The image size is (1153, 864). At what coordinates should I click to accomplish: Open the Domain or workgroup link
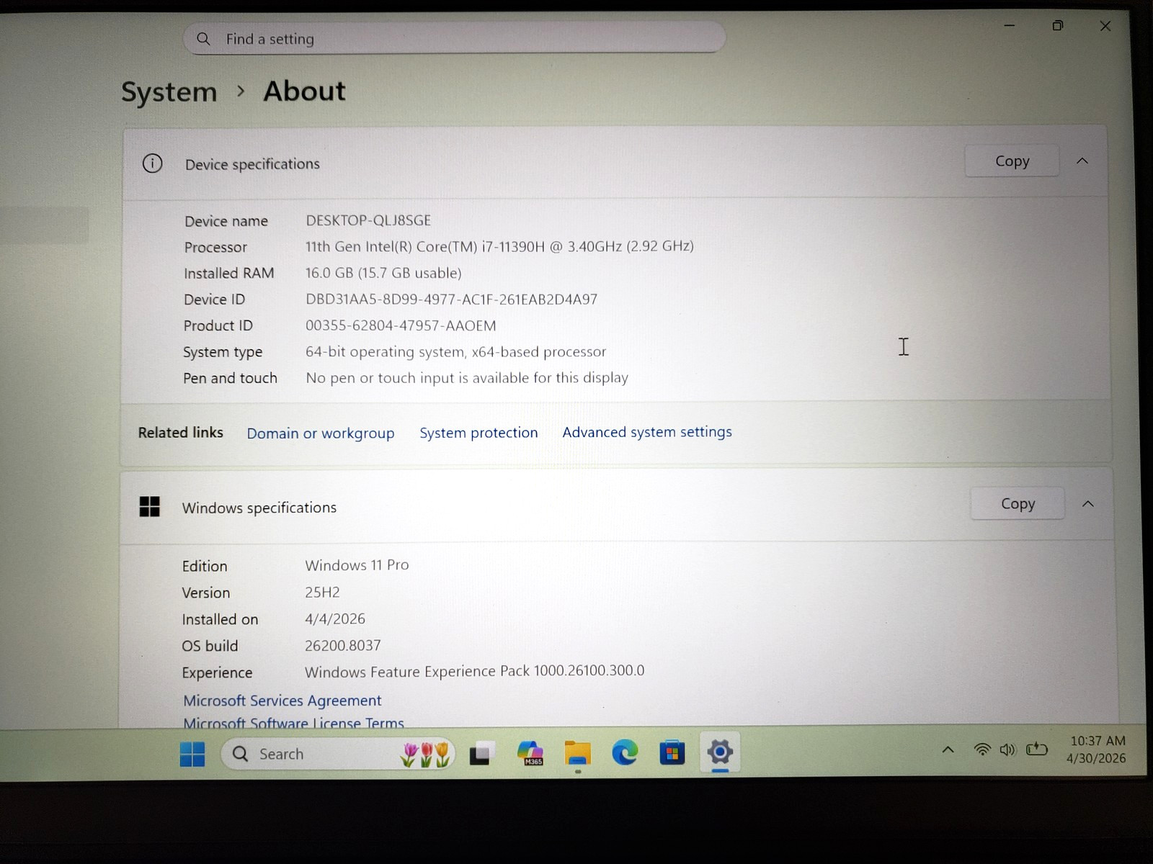(321, 433)
